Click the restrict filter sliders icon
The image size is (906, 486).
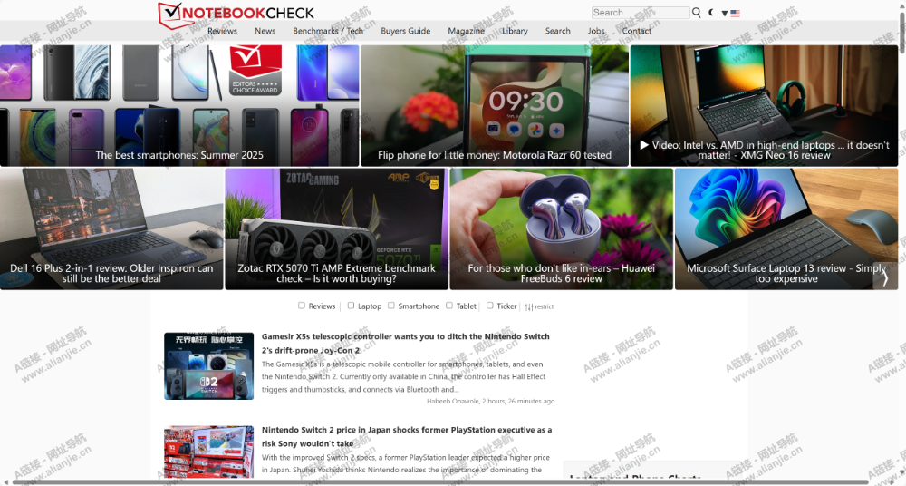(x=529, y=306)
